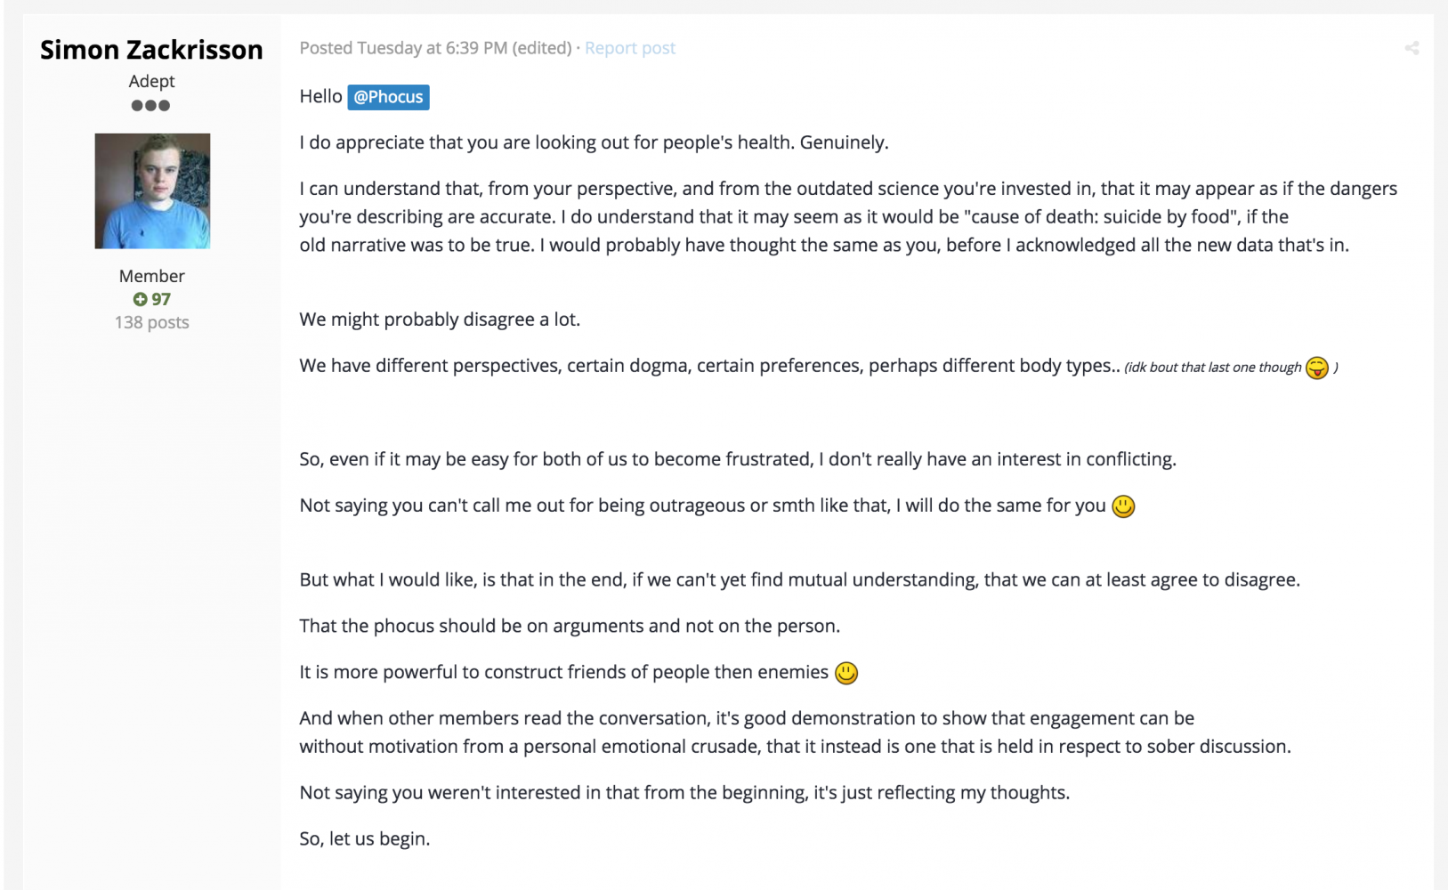This screenshot has height=890, width=1448.
Task: Click the 'So, let us begin.' line
Action: tap(364, 838)
